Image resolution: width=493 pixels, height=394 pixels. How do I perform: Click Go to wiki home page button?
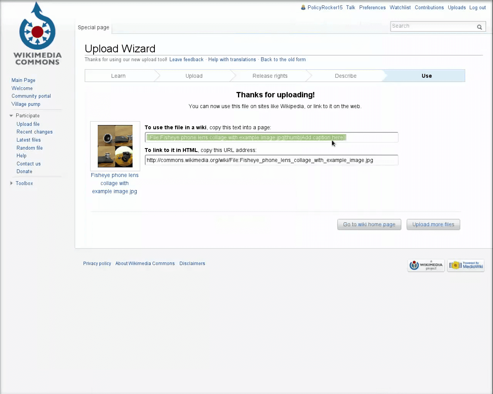369,224
